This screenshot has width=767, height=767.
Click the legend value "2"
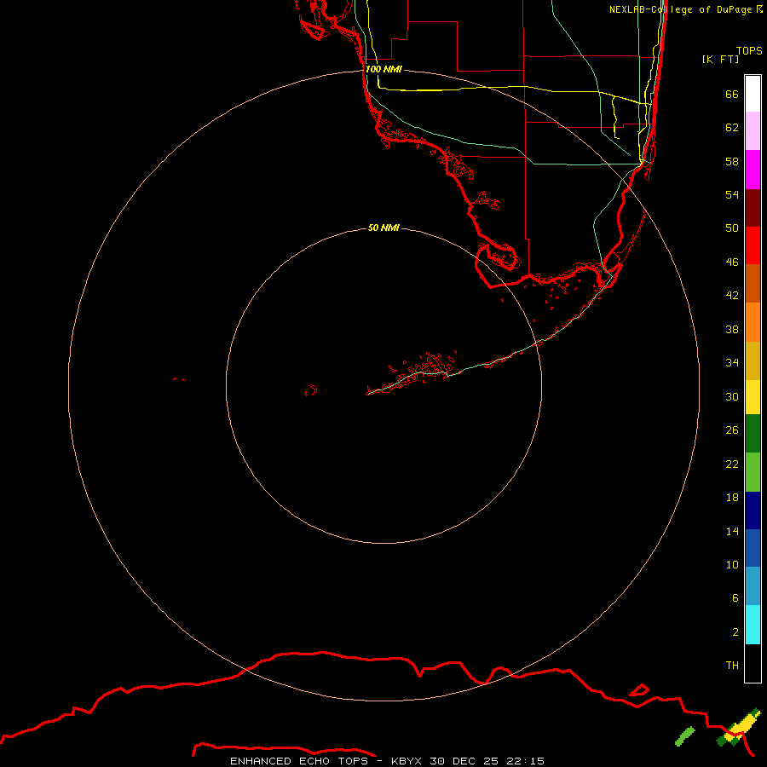click(735, 632)
